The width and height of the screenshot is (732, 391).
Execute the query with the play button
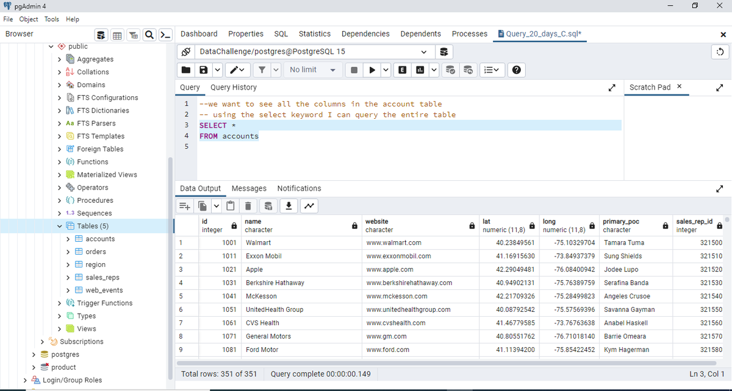[x=371, y=70]
